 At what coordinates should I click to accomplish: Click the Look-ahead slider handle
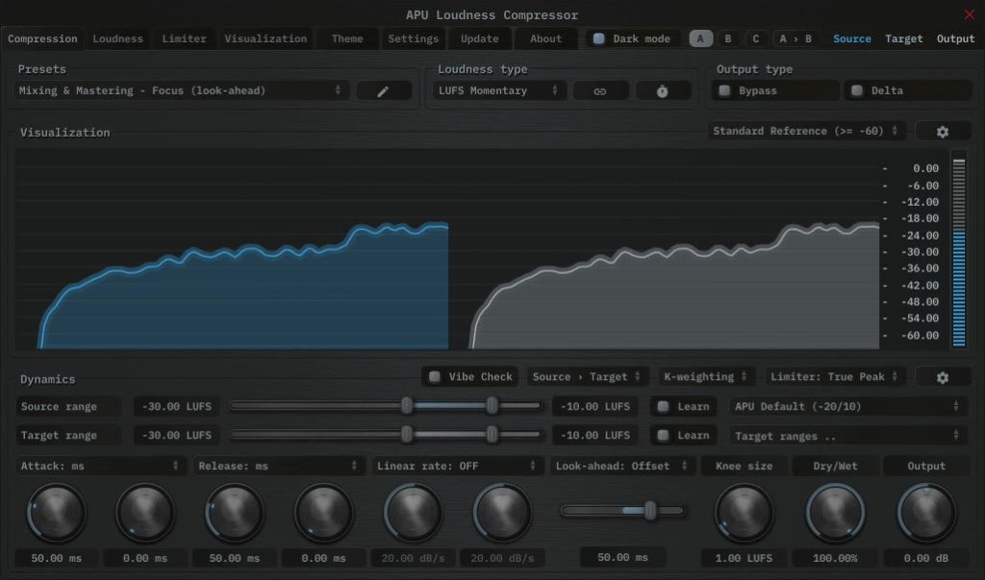pos(648,511)
